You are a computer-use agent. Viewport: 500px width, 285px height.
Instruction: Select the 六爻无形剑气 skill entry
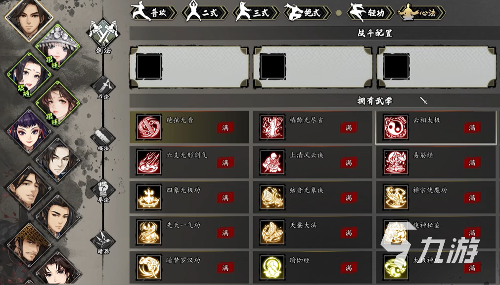[189, 163]
